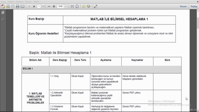Add a sticky note comment
This screenshot has height=112, width=199.
coord(84,6)
